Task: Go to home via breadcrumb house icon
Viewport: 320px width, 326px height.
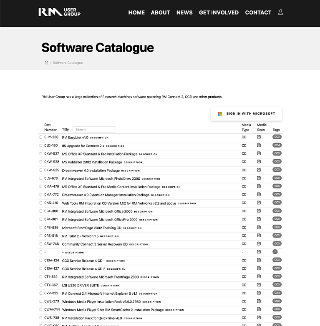Action: [x=46, y=63]
